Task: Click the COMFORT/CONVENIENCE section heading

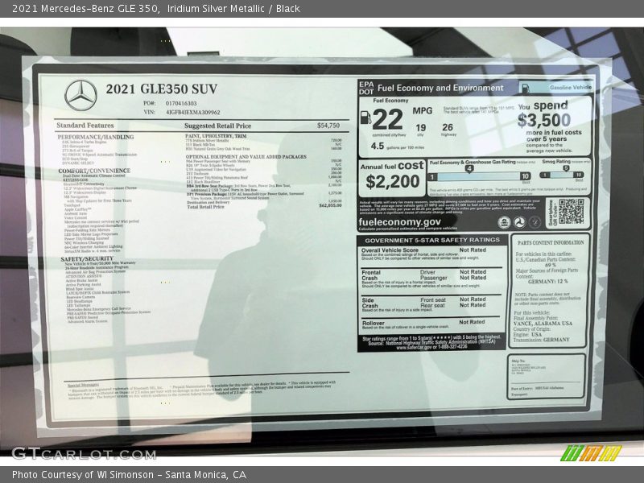Action: coord(94,171)
